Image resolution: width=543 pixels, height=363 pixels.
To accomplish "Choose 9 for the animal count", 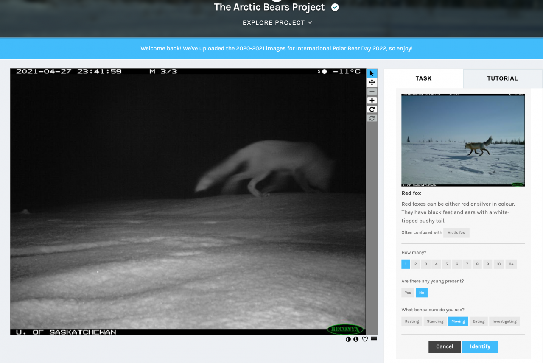I will tap(488, 264).
